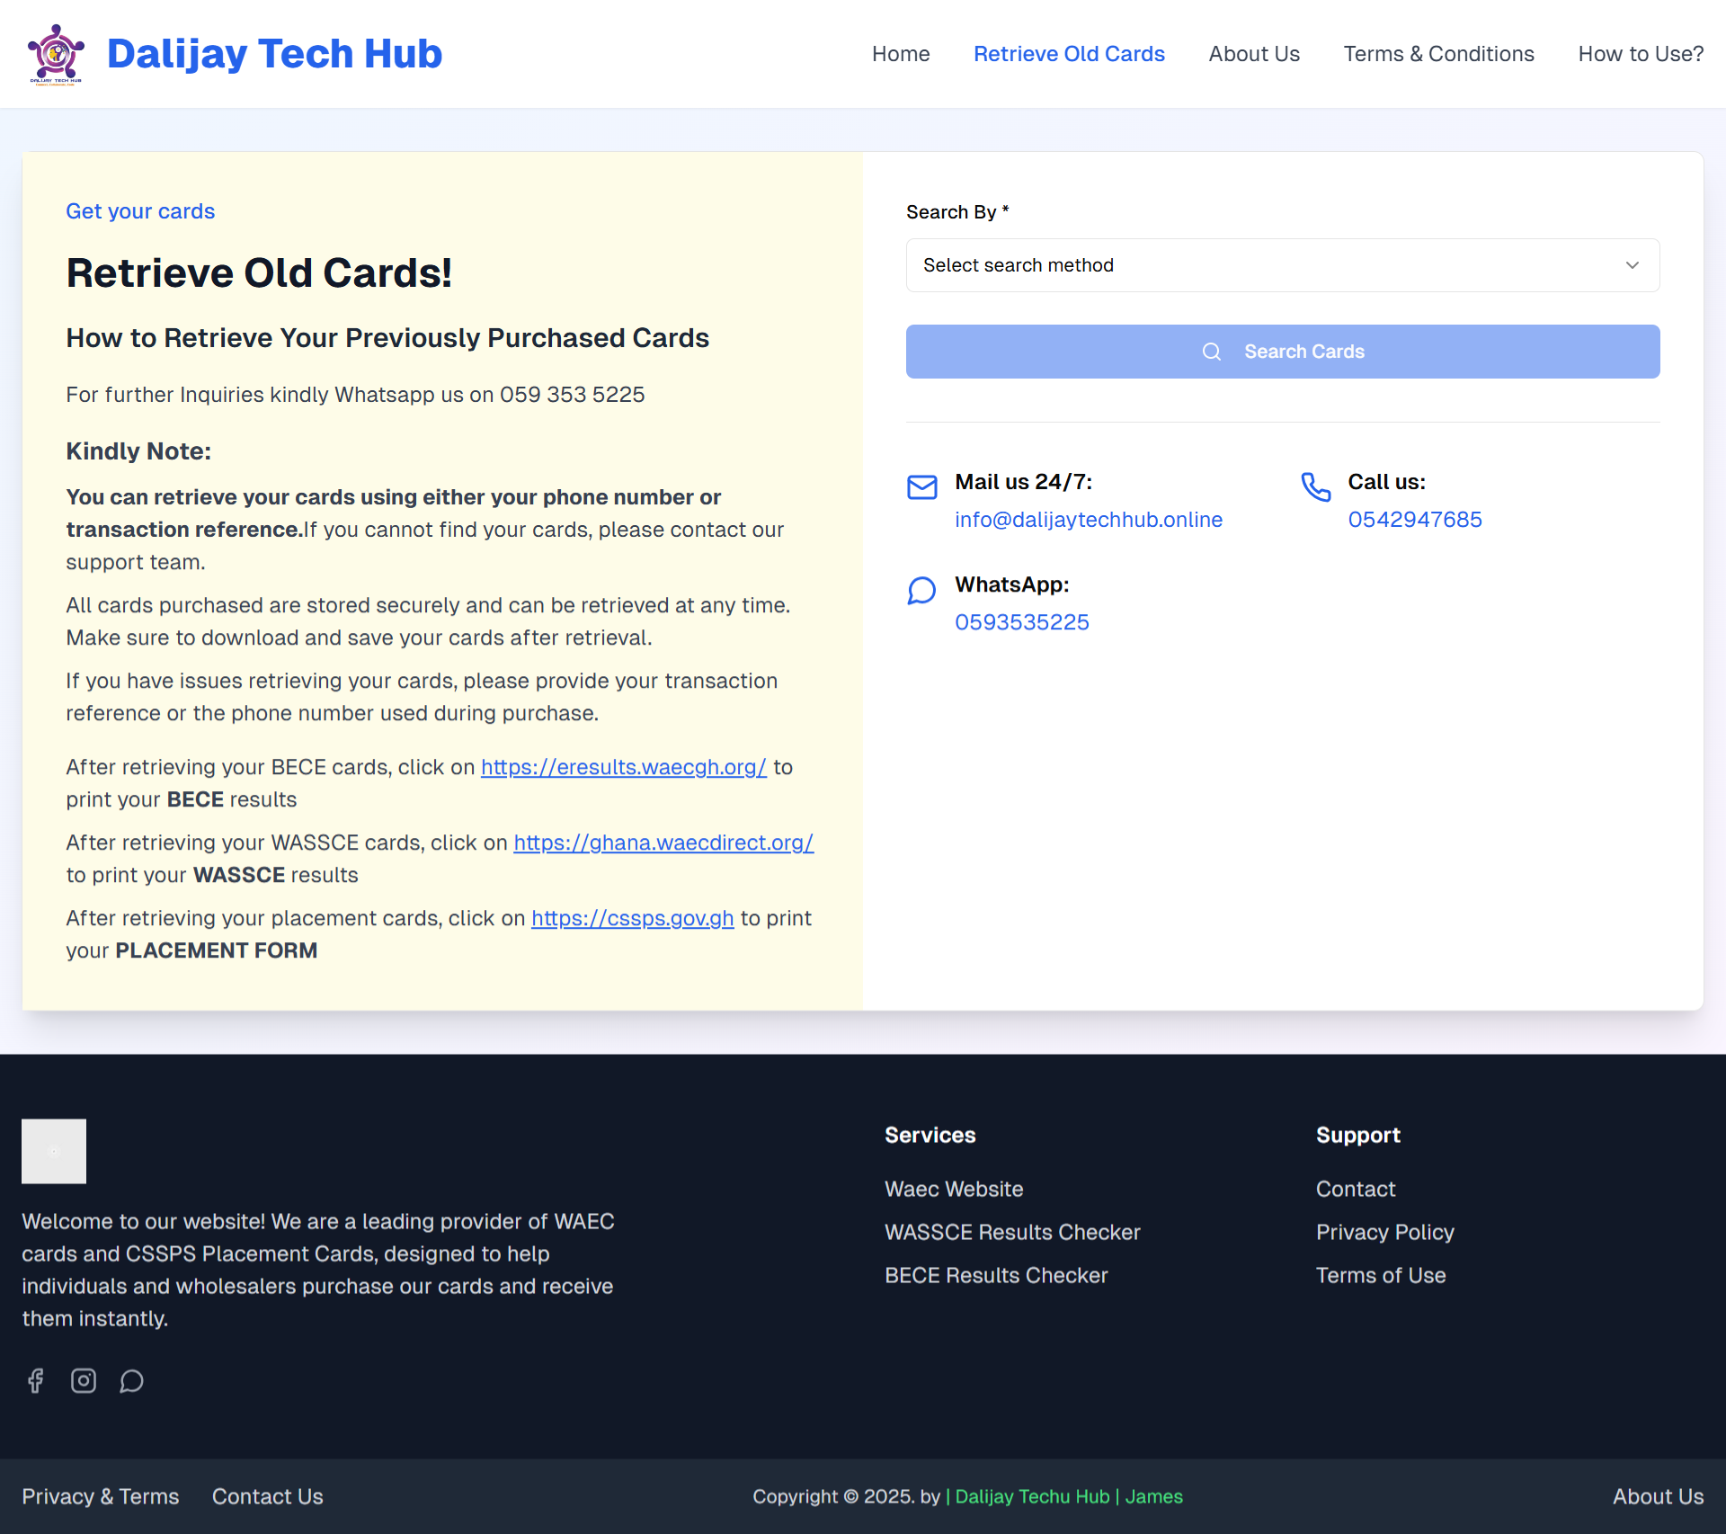Open WASSCE Results Checker footer link
The width and height of the screenshot is (1726, 1534).
click(1012, 1232)
